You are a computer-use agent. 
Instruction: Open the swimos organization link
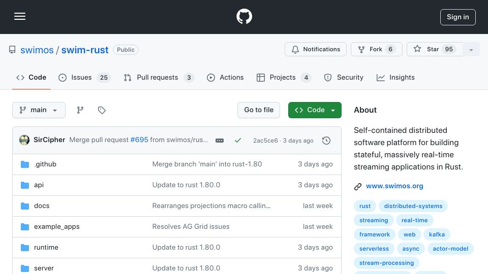tap(37, 50)
